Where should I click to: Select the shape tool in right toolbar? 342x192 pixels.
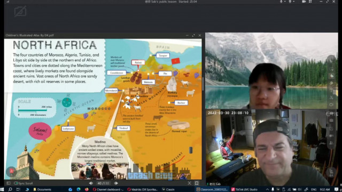(x=331, y=105)
